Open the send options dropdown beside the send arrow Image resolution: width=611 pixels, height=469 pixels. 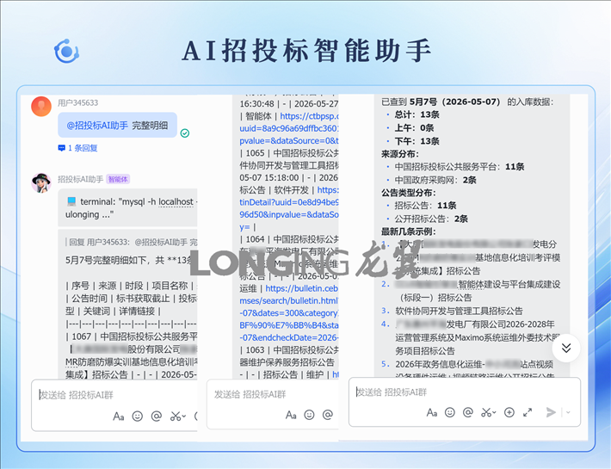tap(568, 412)
